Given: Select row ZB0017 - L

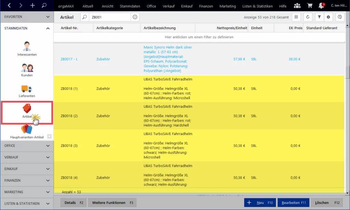Looking at the screenshot, I should (x=199, y=59).
